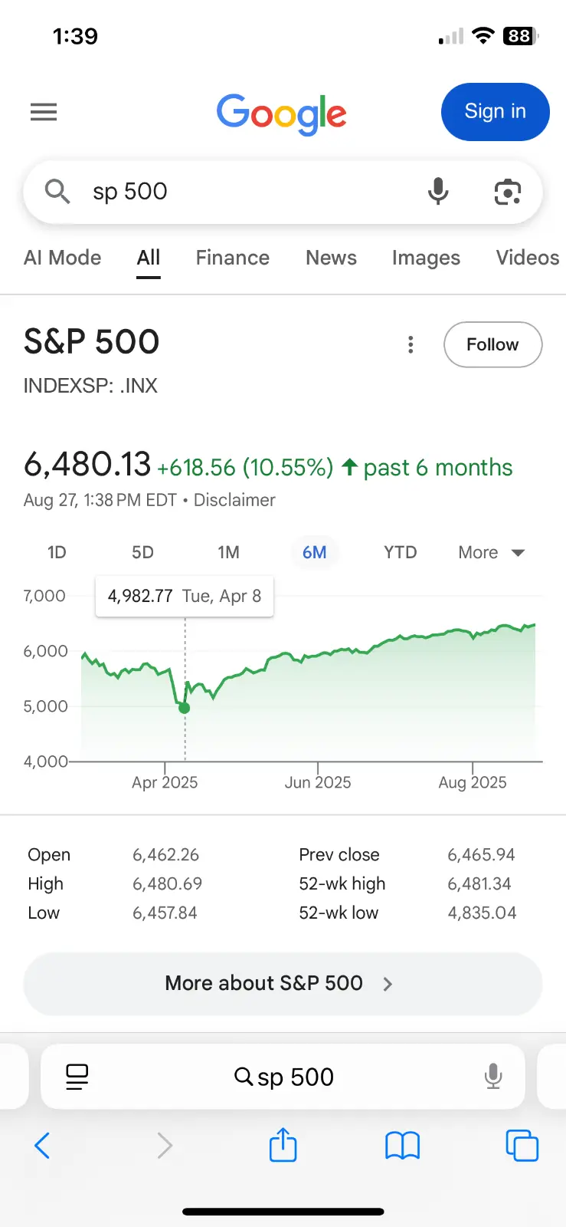Tap the voice search microphone in Google bar
Viewport: 566px width, 1227px height.
click(438, 191)
